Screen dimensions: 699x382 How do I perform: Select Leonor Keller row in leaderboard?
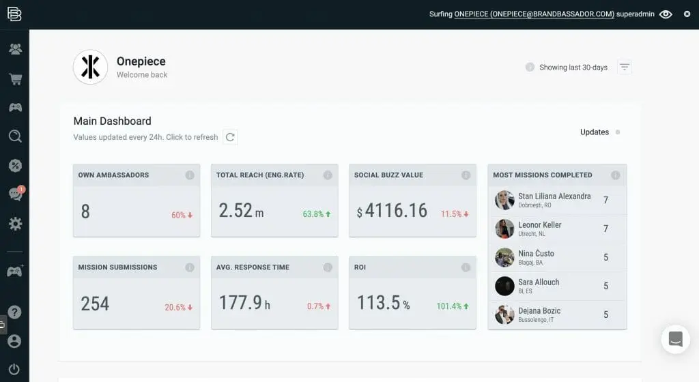pos(539,229)
